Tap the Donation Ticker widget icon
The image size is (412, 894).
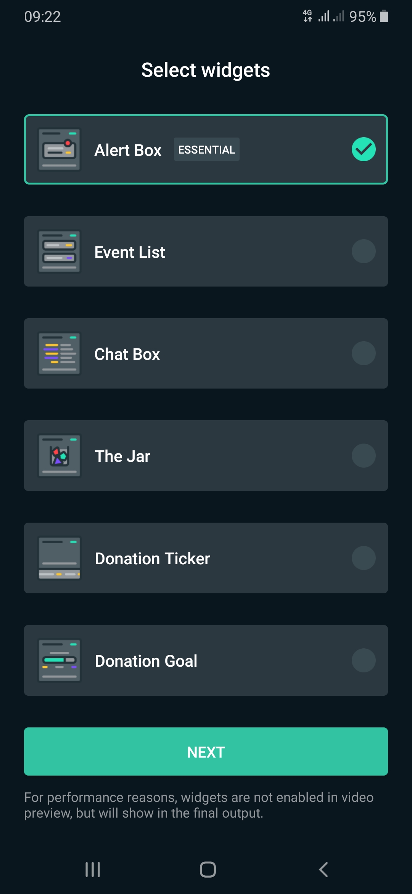click(59, 558)
